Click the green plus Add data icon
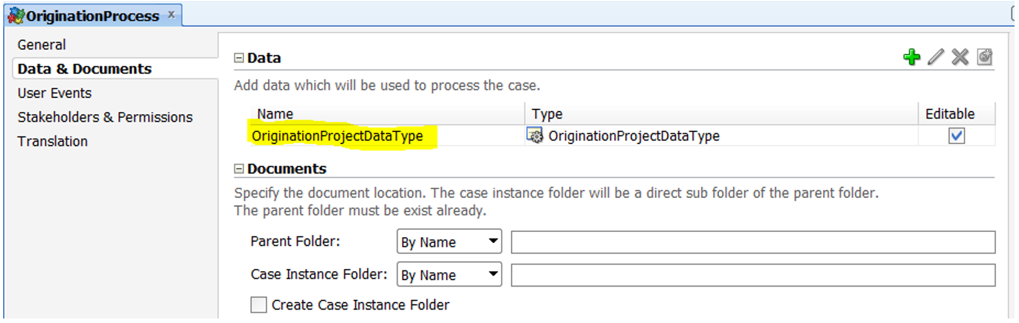This screenshot has width=1019, height=323. point(911,57)
